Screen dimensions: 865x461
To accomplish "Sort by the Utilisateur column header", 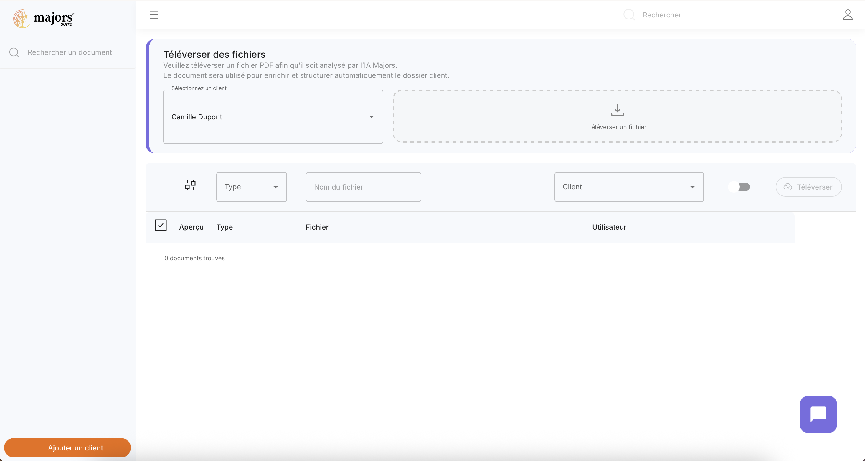I will pyautogui.click(x=609, y=227).
